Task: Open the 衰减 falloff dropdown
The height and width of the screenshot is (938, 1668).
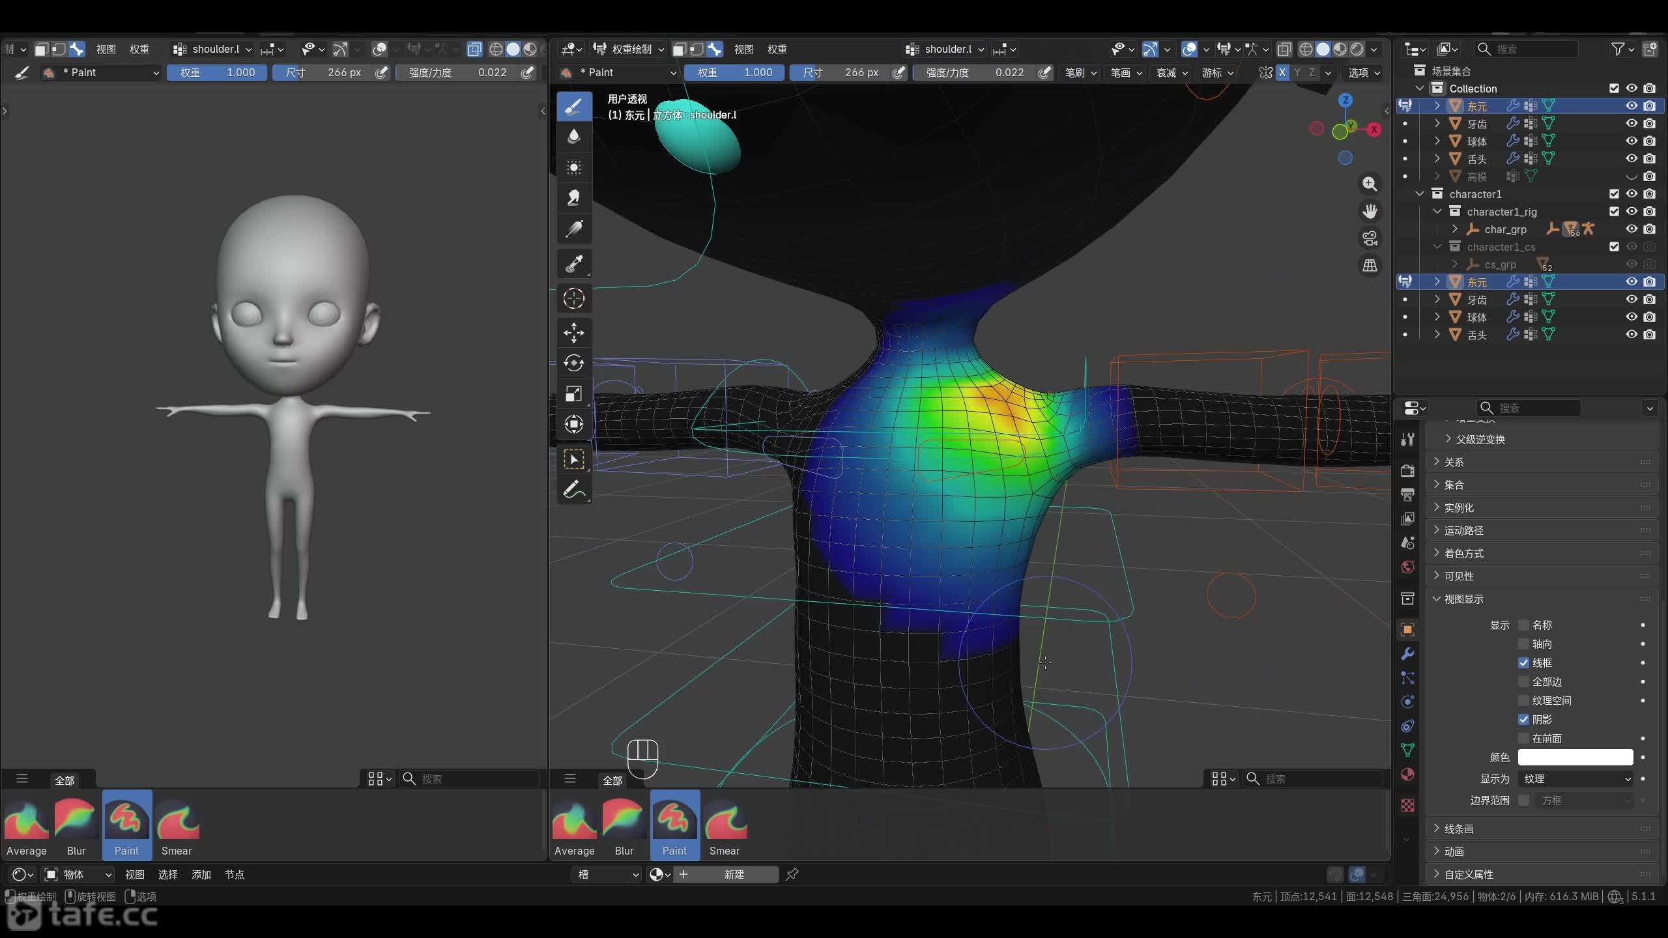Action: (1172, 72)
